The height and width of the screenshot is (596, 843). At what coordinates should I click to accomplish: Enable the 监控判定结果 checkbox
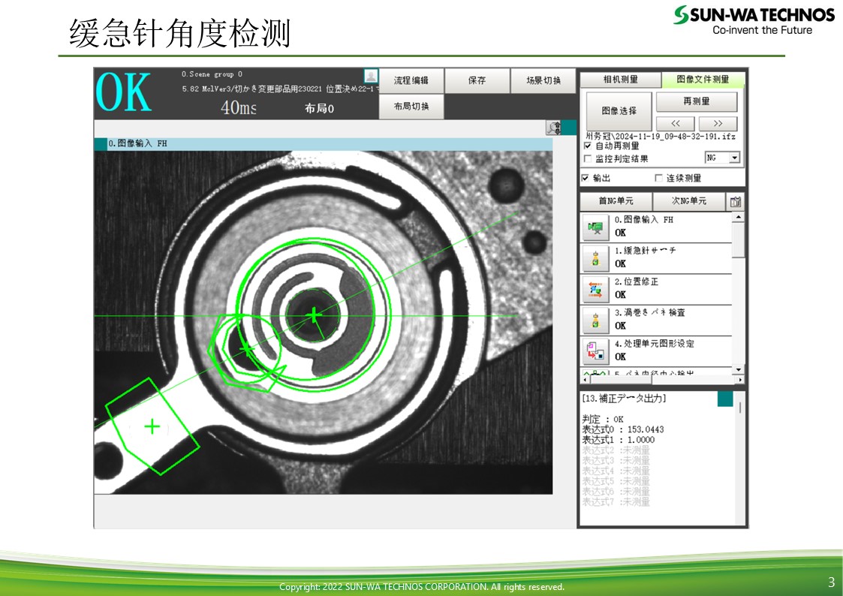coord(588,158)
